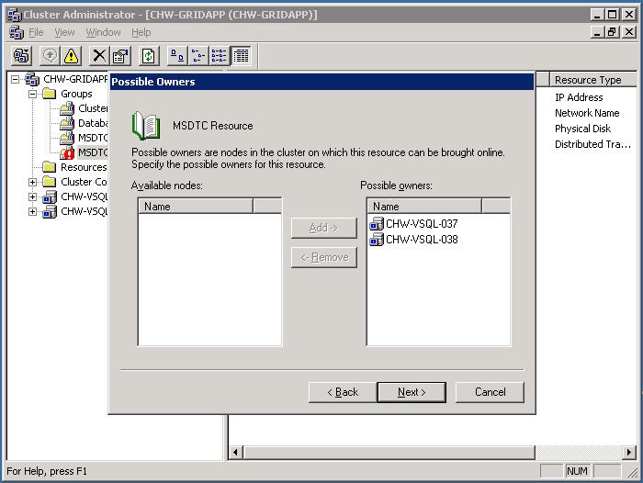Viewport: 643px width, 483px height.
Task: Click Name header in Possible owners list
Action: coord(424,207)
